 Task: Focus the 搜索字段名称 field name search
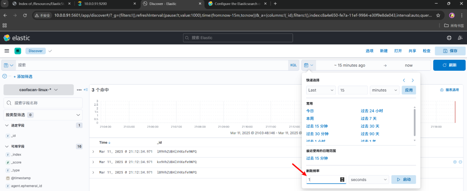tap(43, 103)
